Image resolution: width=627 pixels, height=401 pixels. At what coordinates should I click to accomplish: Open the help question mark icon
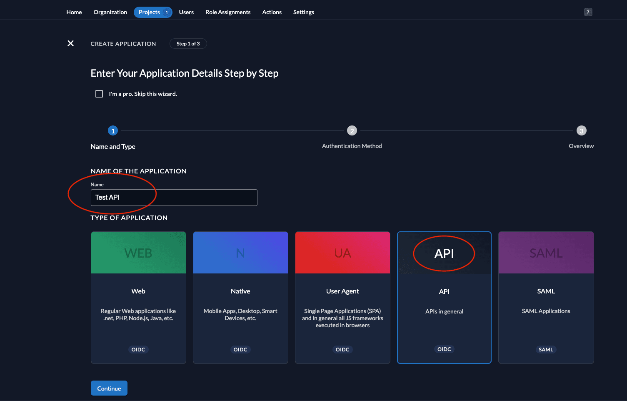coord(588,12)
